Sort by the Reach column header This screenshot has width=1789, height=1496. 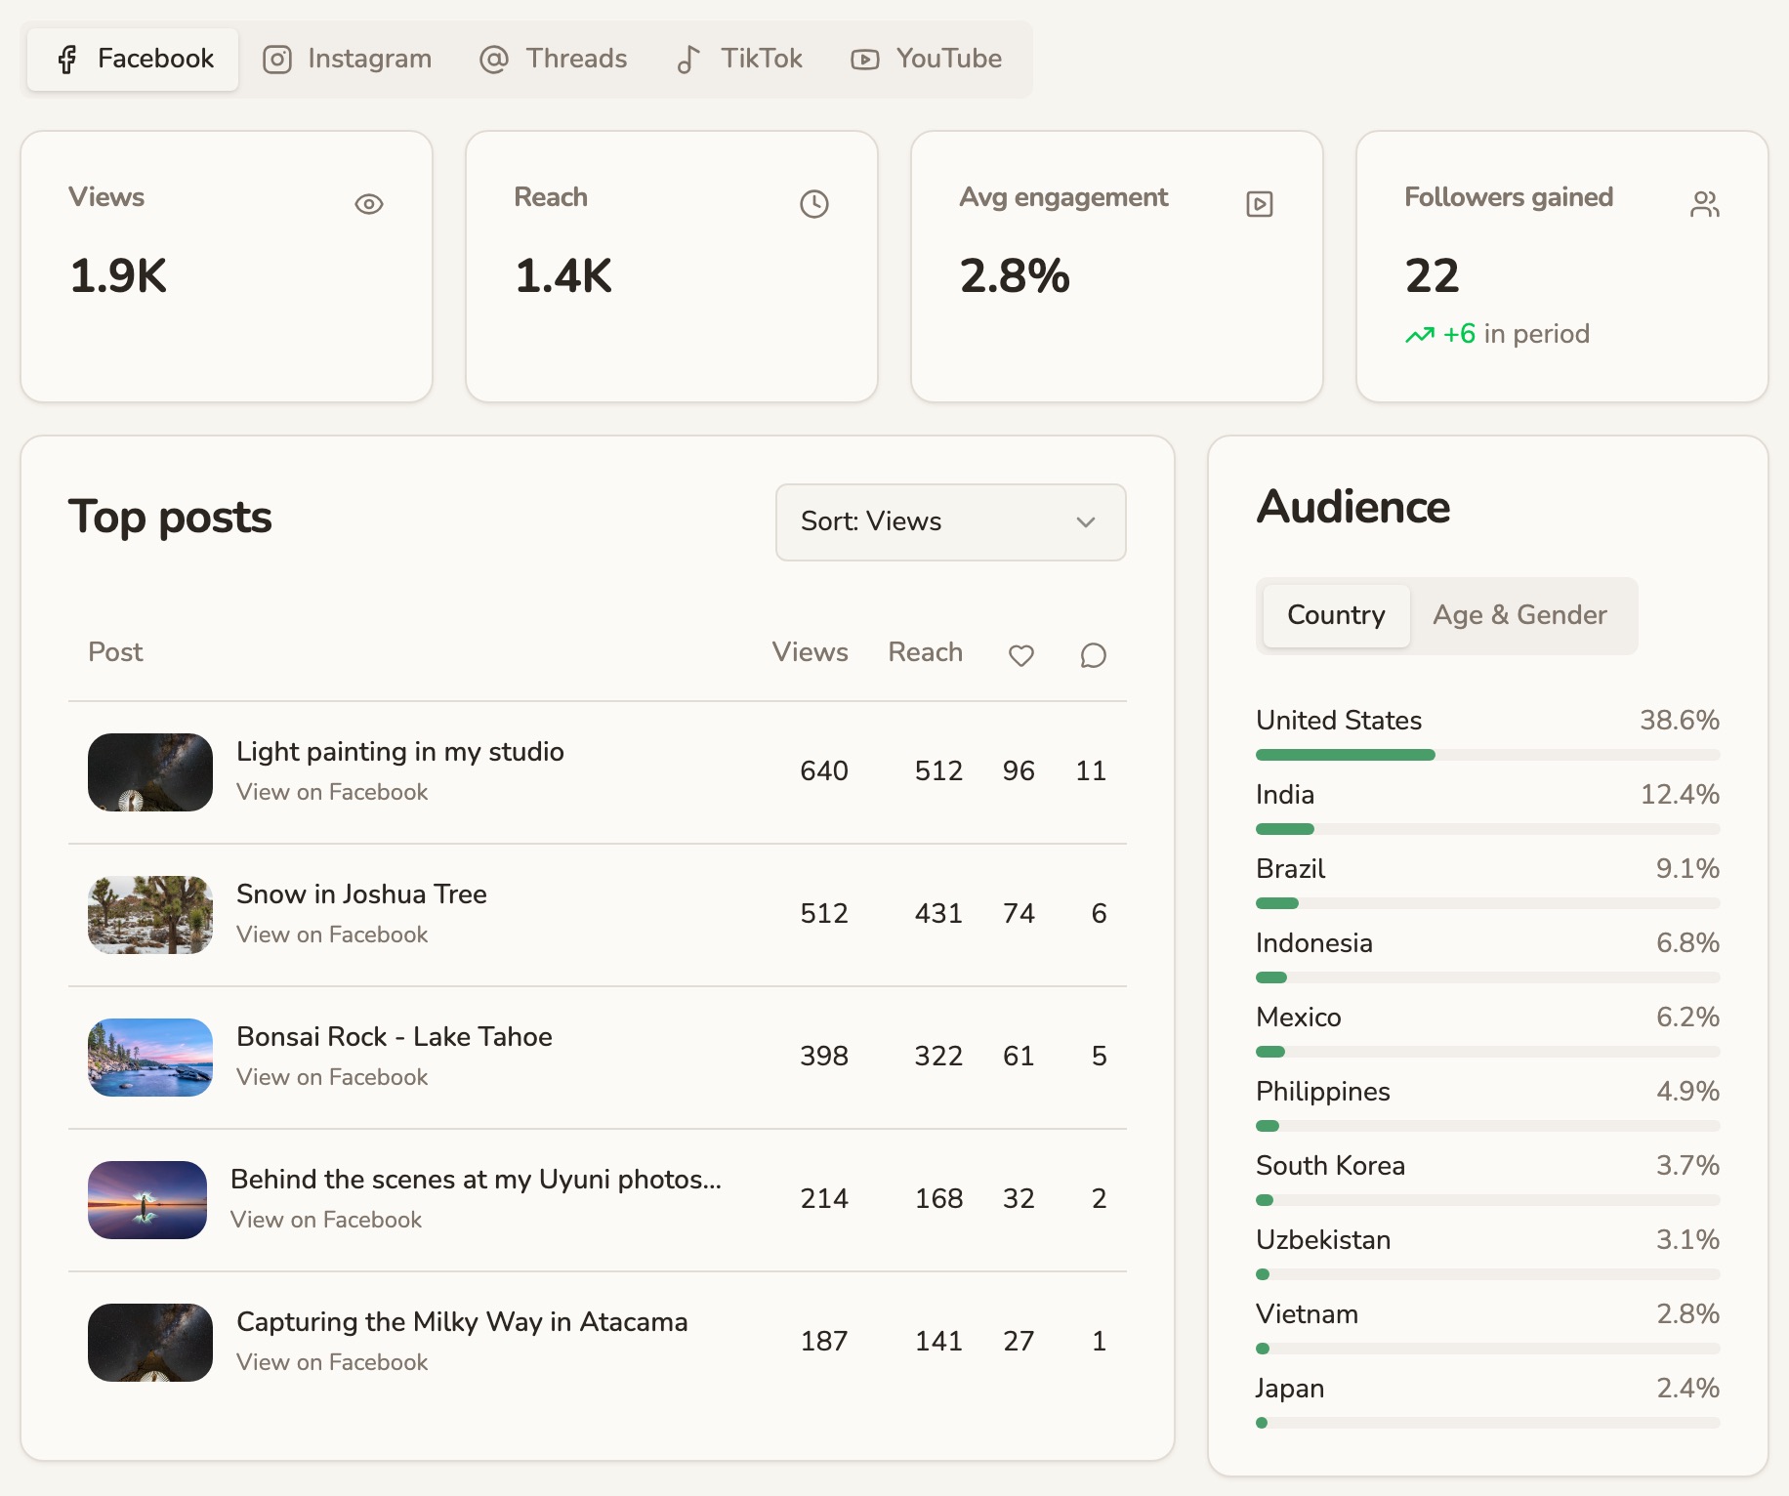[x=925, y=652]
